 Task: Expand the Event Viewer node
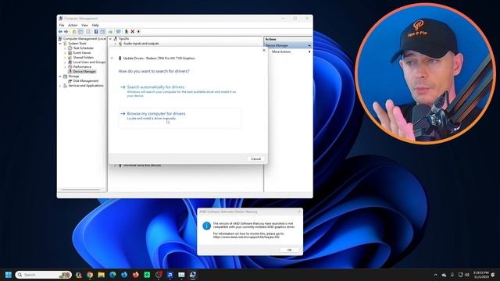point(65,53)
